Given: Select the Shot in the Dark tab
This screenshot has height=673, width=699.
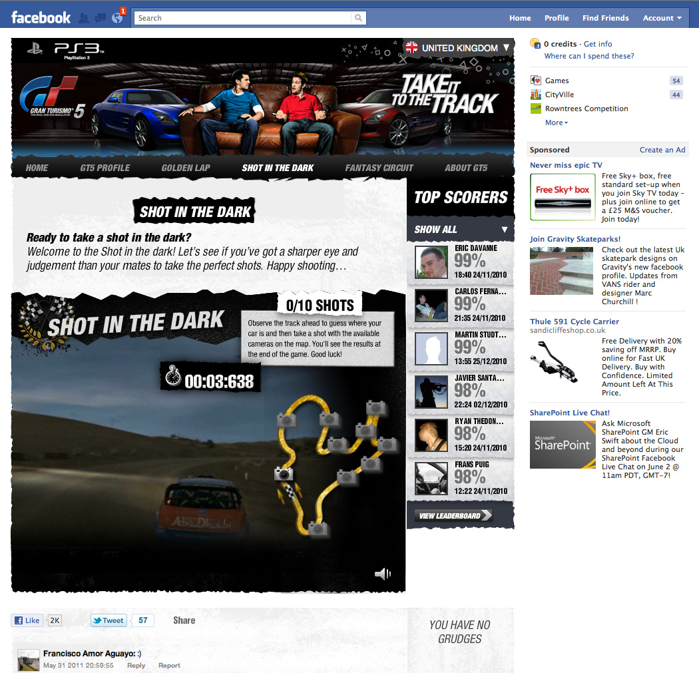Looking at the screenshot, I should (278, 168).
